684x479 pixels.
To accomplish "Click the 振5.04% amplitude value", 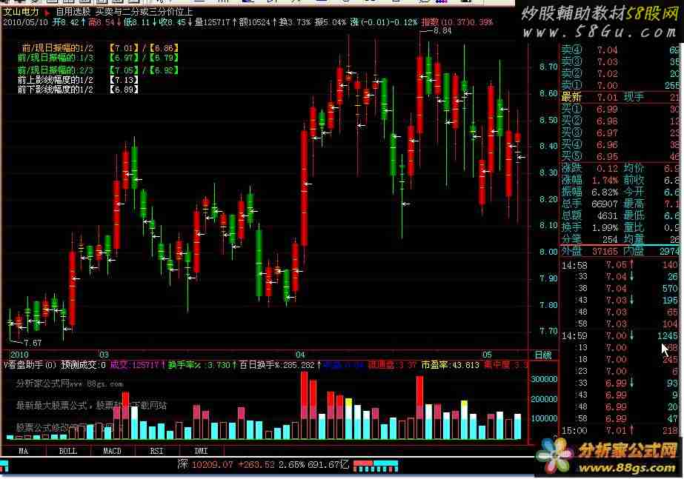I will [331, 21].
